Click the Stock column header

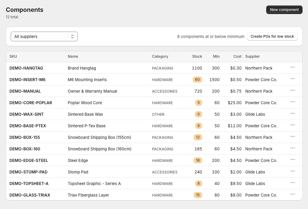(x=197, y=57)
